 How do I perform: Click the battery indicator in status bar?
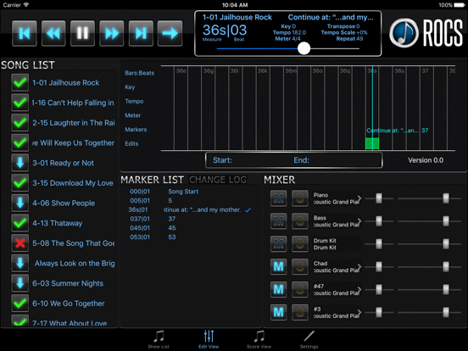tap(460, 5)
